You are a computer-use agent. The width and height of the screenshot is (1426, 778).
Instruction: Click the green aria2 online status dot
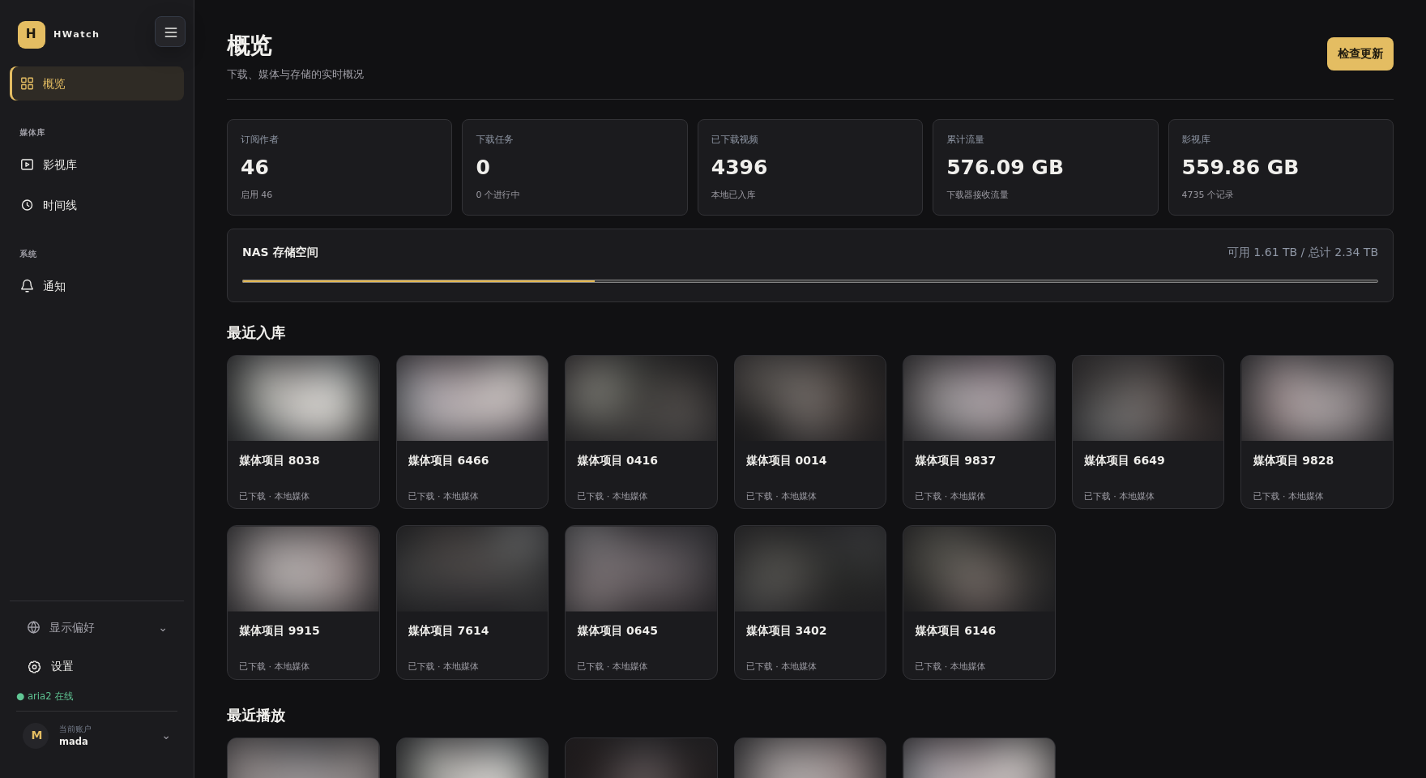click(x=20, y=696)
